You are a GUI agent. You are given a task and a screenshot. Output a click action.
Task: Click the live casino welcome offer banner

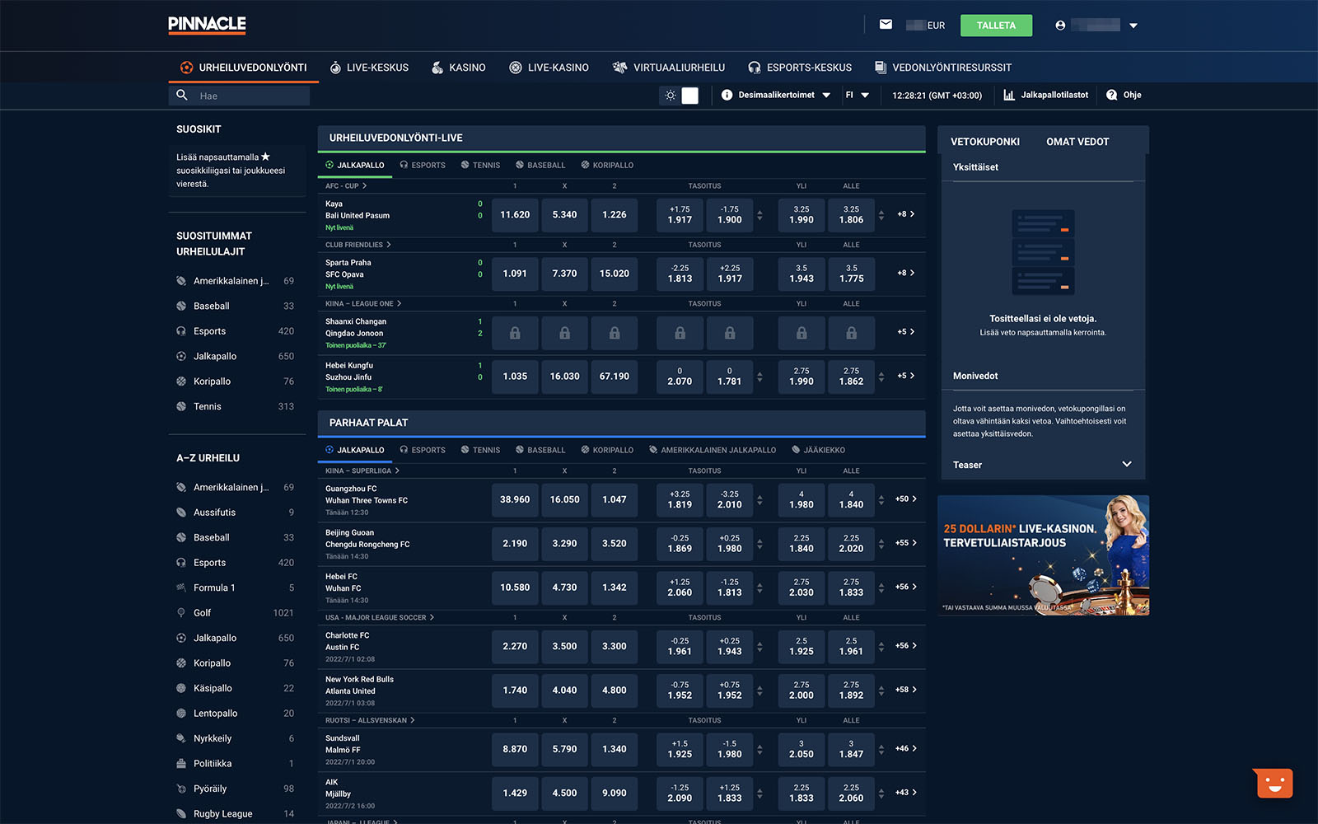1043,555
